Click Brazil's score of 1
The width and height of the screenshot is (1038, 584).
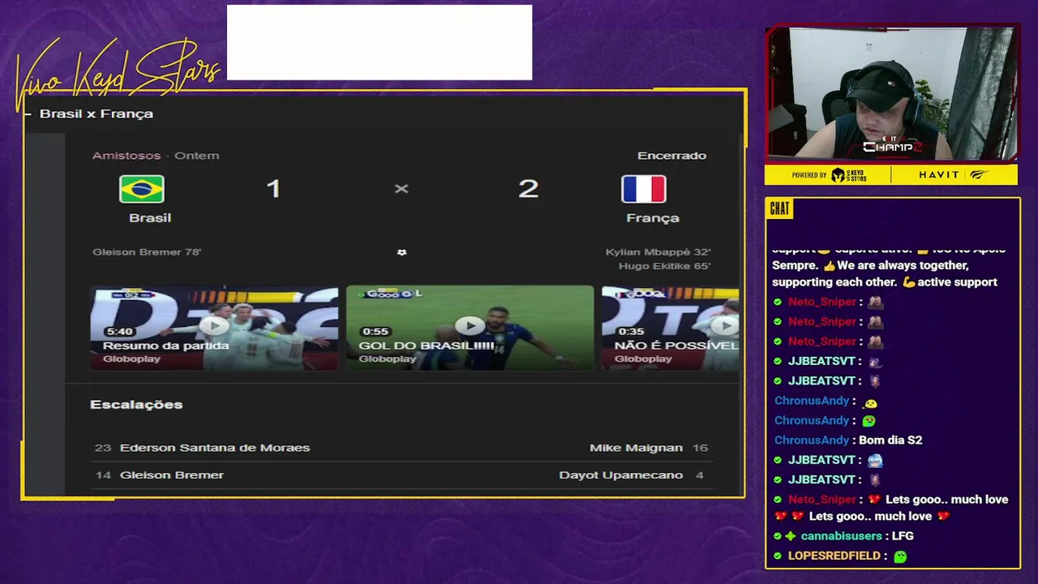(273, 188)
